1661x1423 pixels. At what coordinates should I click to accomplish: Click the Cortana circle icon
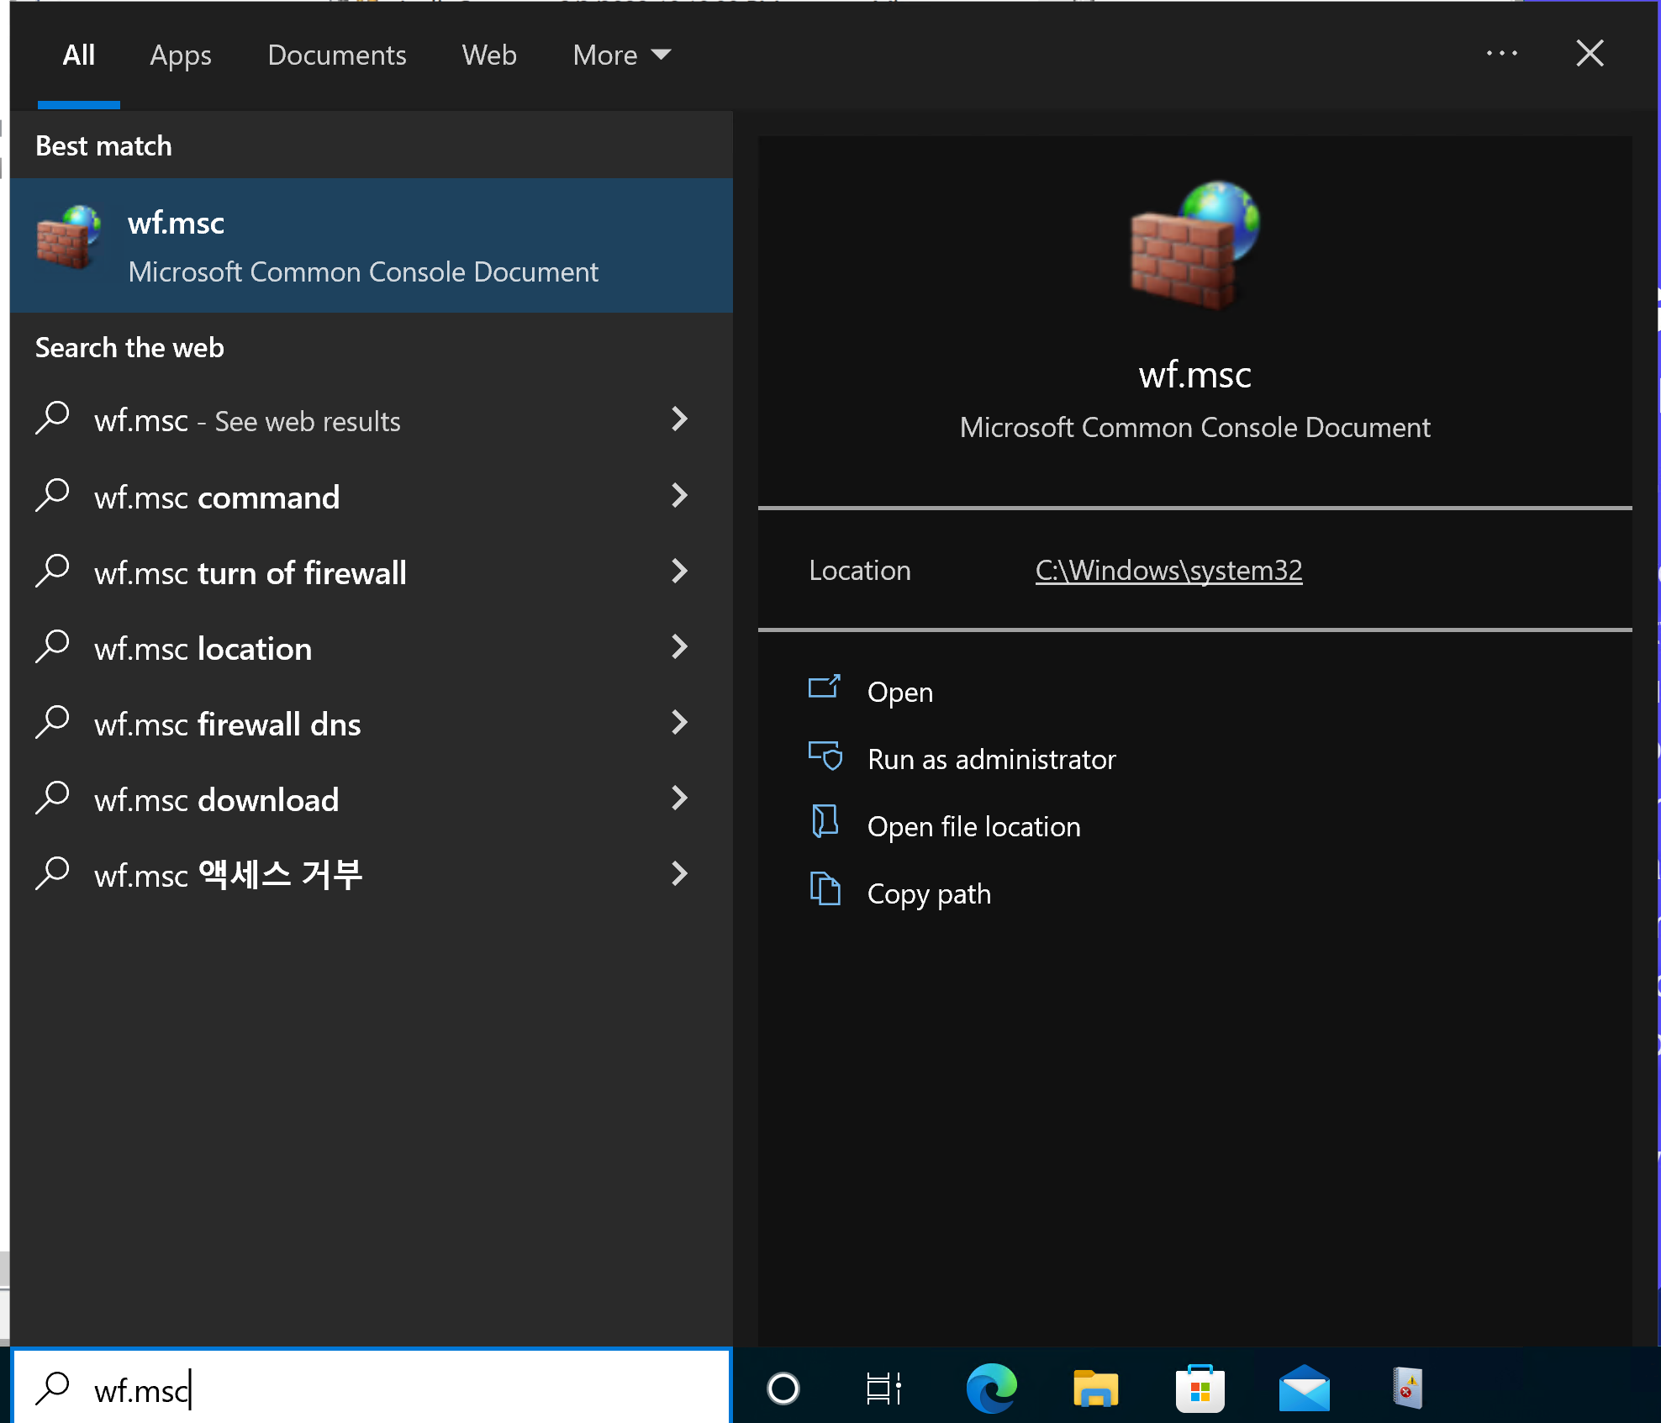tap(783, 1389)
